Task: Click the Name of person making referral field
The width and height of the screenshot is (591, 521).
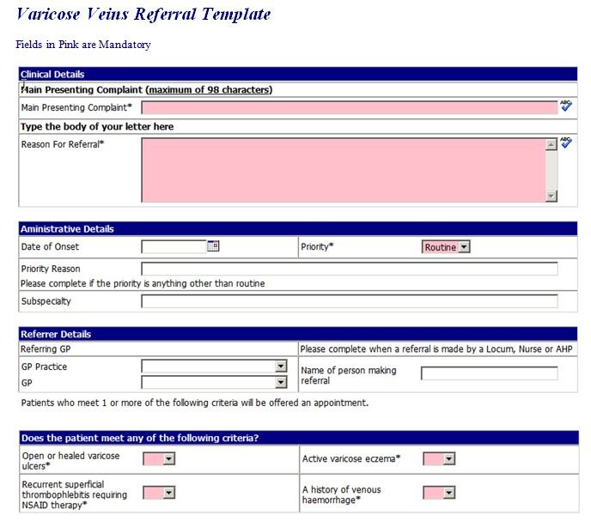Action: [490, 373]
